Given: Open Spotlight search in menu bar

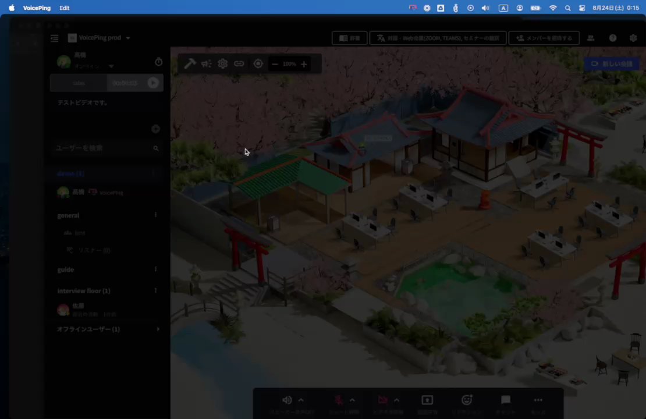Looking at the screenshot, I should click(x=567, y=8).
